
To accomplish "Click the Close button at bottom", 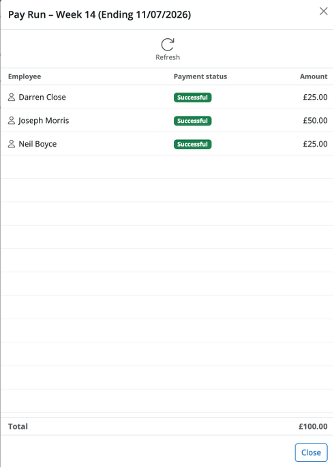I will 311,452.
